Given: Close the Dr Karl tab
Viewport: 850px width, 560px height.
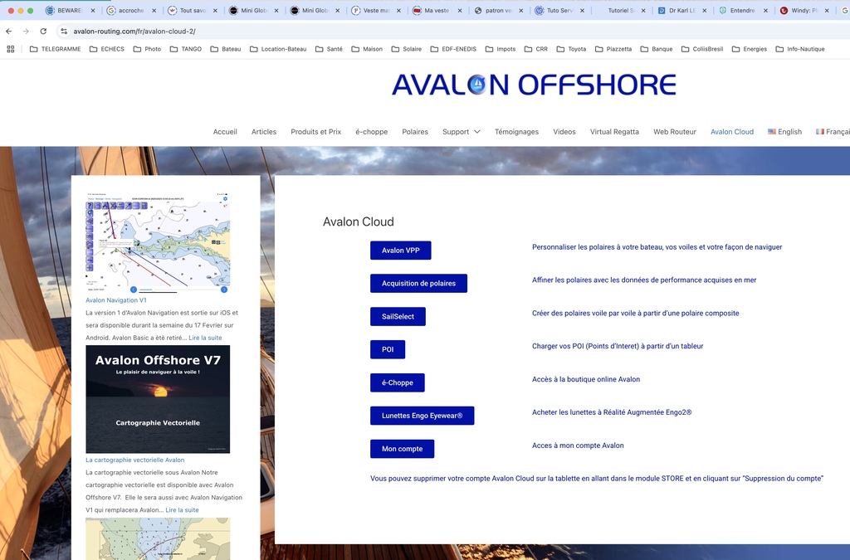Looking at the screenshot, I should 704,10.
